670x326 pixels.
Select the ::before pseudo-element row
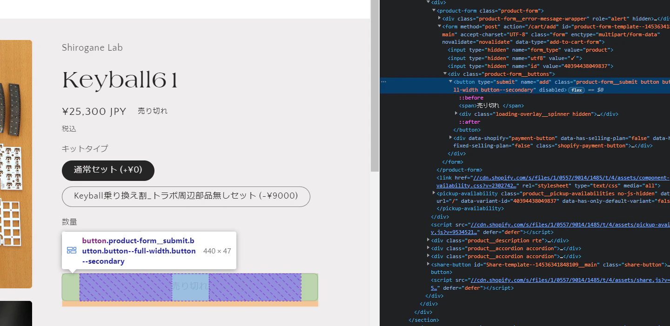click(x=471, y=98)
